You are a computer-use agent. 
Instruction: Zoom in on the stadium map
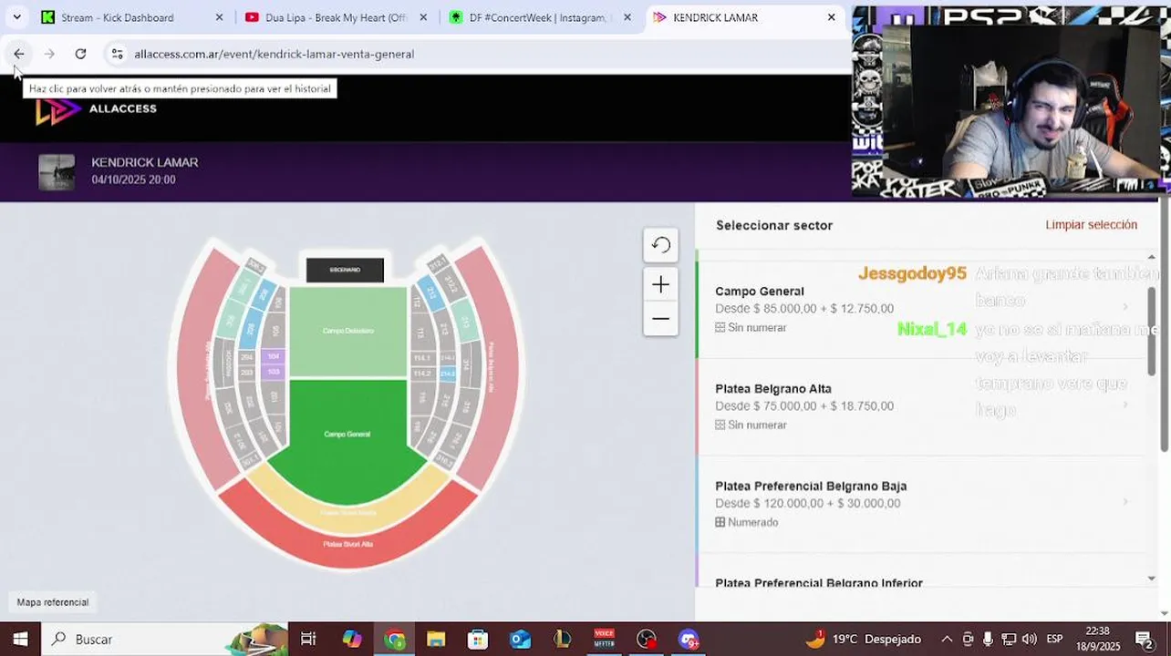pyautogui.click(x=660, y=284)
